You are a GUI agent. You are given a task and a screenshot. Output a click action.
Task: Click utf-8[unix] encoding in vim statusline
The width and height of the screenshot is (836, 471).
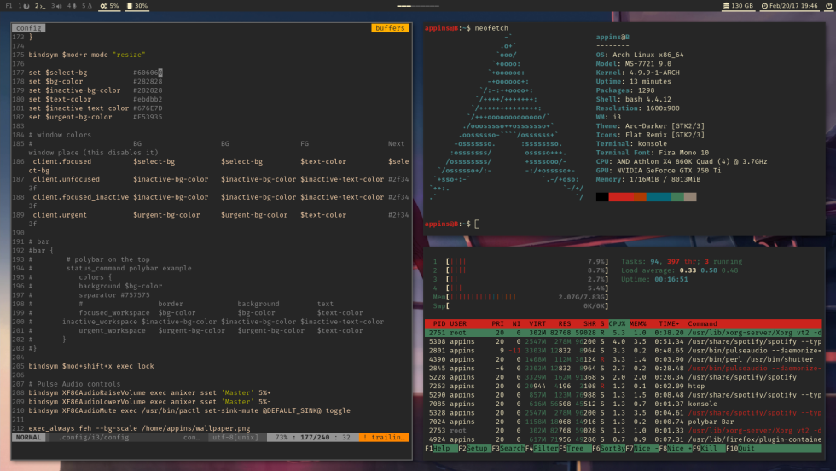235,438
